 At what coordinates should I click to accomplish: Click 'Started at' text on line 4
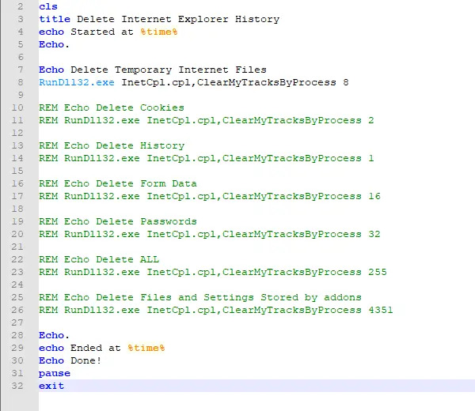(102, 32)
